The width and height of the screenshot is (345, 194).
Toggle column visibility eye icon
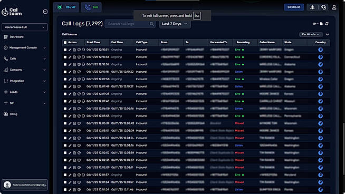[315, 24]
